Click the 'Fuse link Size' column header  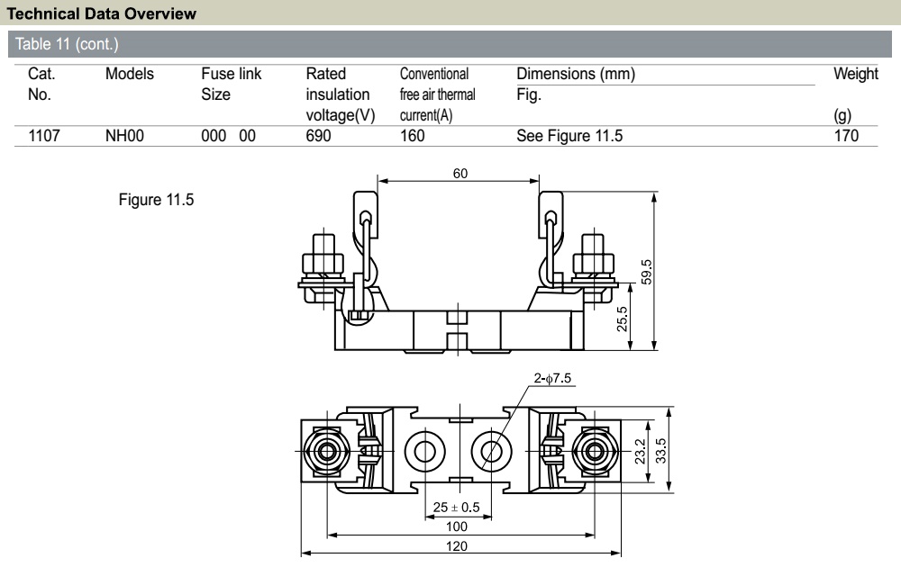[x=231, y=84]
